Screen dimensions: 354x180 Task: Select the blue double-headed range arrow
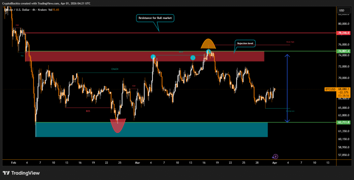point(287,88)
